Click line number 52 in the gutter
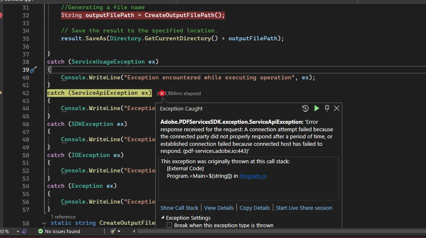 [25, 171]
